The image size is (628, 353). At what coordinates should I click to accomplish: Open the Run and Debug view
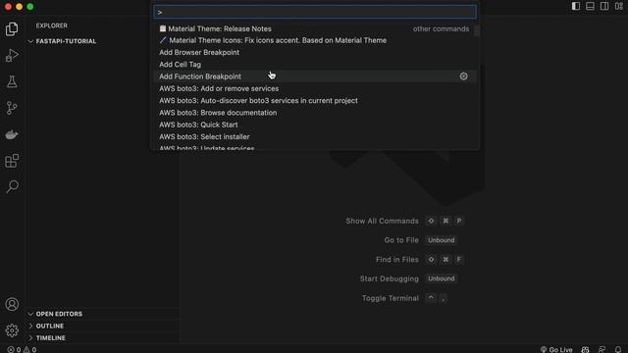point(12,55)
